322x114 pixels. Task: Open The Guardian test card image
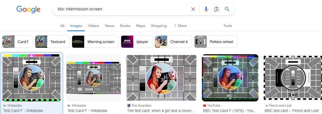click(x=162, y=78)
